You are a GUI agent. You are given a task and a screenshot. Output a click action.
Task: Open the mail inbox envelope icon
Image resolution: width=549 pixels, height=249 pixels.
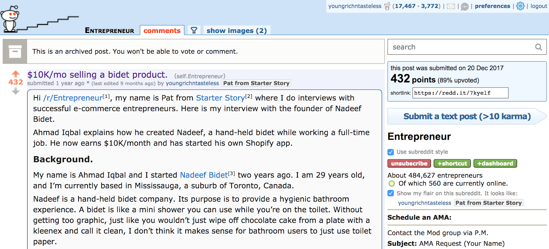point(451,6)
